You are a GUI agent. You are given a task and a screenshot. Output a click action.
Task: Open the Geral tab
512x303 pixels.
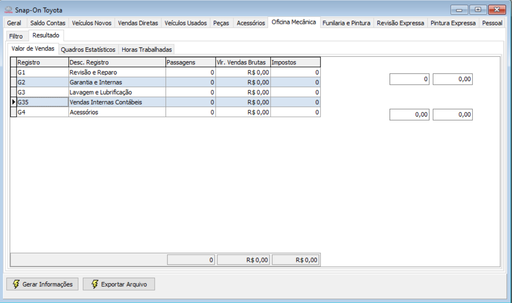14,23
